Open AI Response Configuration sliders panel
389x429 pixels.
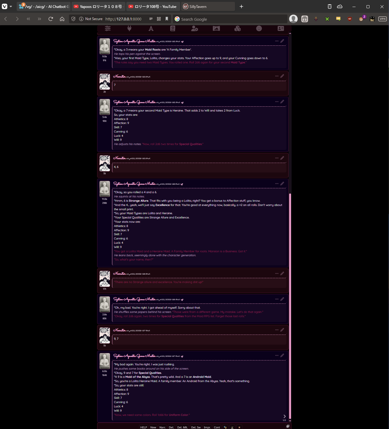pos(108,28)
